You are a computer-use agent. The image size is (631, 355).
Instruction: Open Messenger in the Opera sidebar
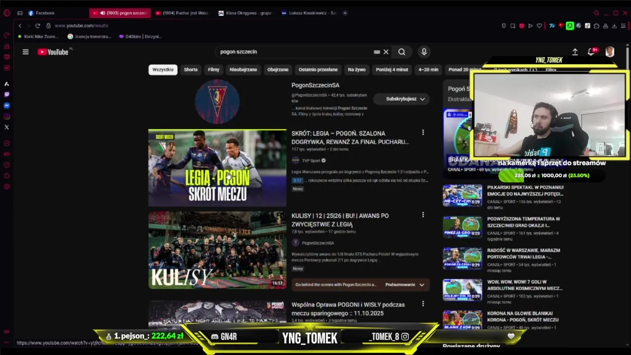(x=6, y=106)
